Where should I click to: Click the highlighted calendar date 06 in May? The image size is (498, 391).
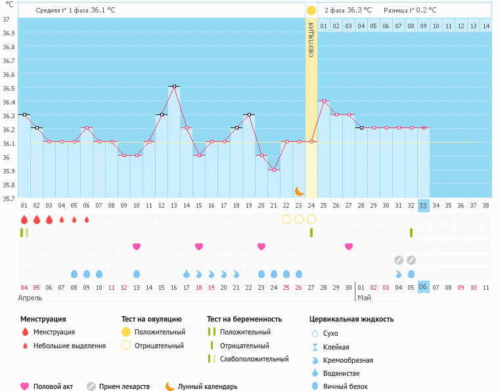[423, 287]
